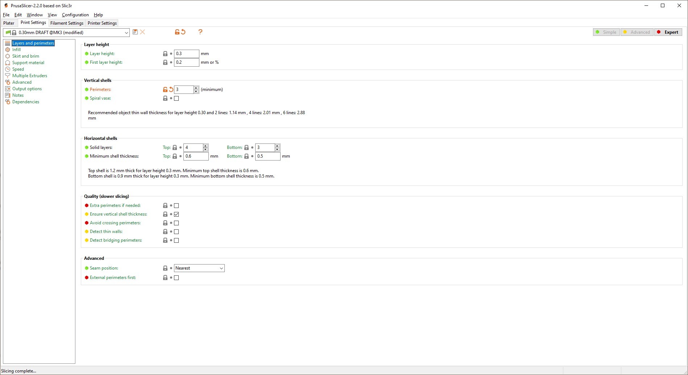
Task: Enable Detect thin walls checkbox
Action: tap(177, 232)
